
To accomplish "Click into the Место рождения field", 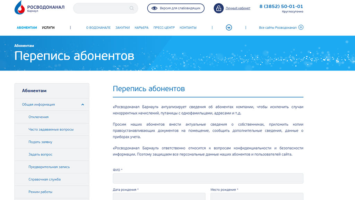I will (x=257, y=197).
